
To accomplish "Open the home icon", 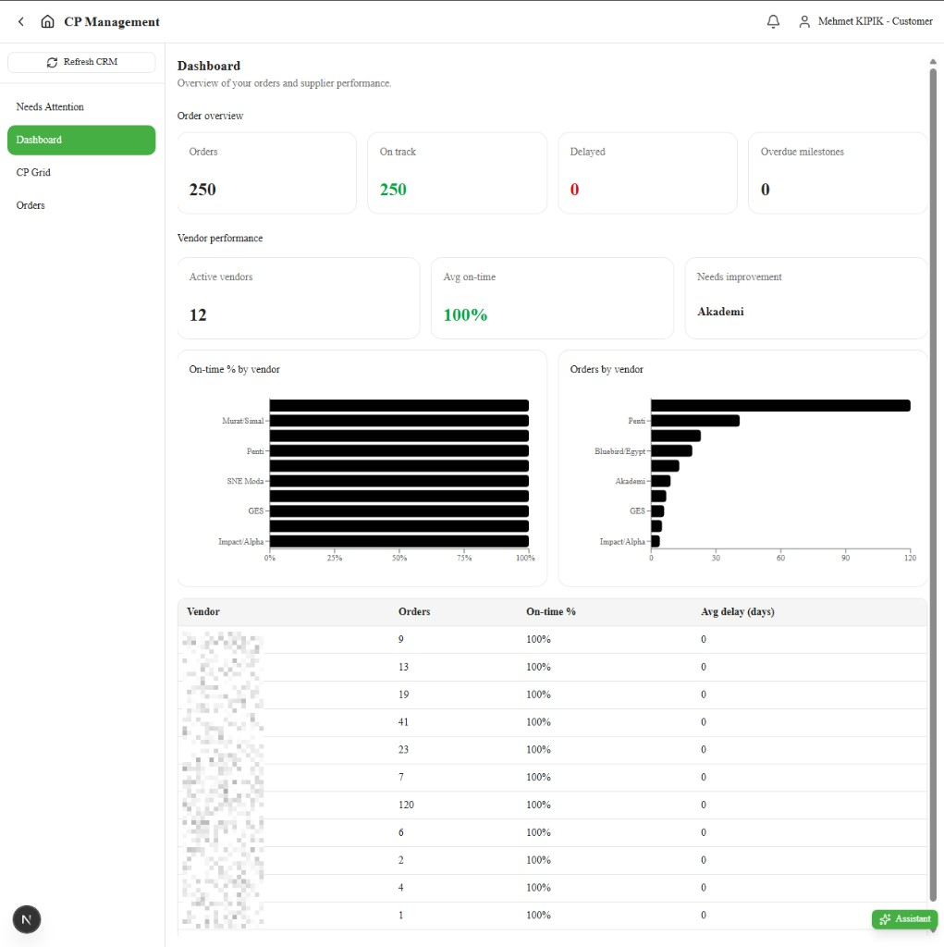I will click(47, 22).
